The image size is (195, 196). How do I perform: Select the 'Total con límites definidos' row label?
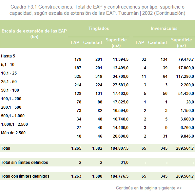point(25,176)
